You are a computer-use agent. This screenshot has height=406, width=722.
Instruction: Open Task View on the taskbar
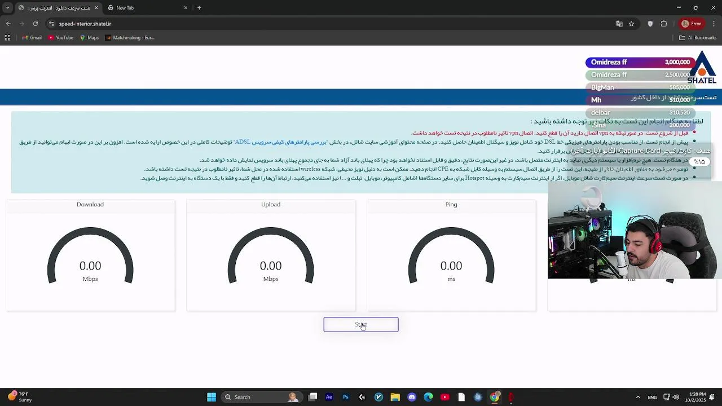click(x=313, y=397)
